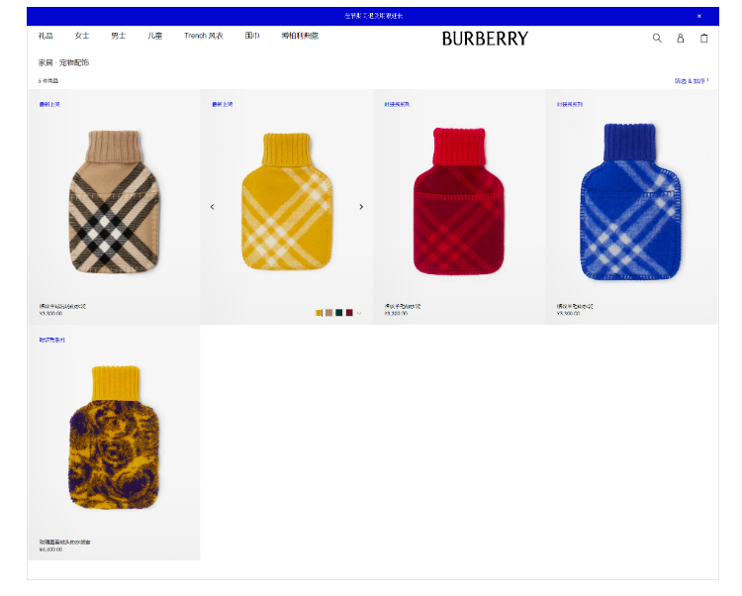This screenshot has height=596, width=742.
Task: Show the next yellow hot water bottle image
Action: (x=361, y=207)
